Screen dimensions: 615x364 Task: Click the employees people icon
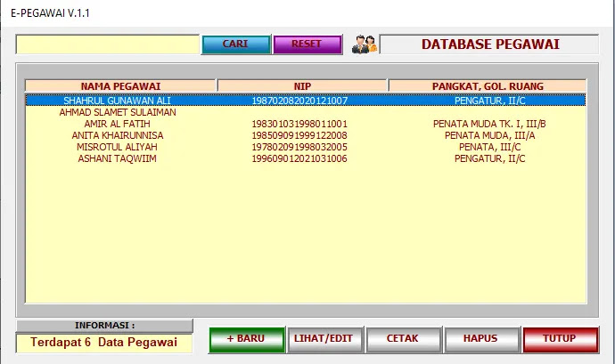tap(365, 44)
